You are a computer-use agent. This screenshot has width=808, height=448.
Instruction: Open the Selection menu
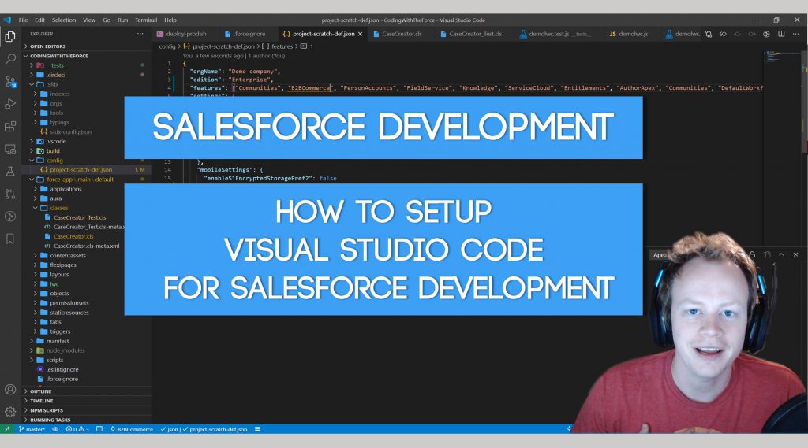[64, 20]
